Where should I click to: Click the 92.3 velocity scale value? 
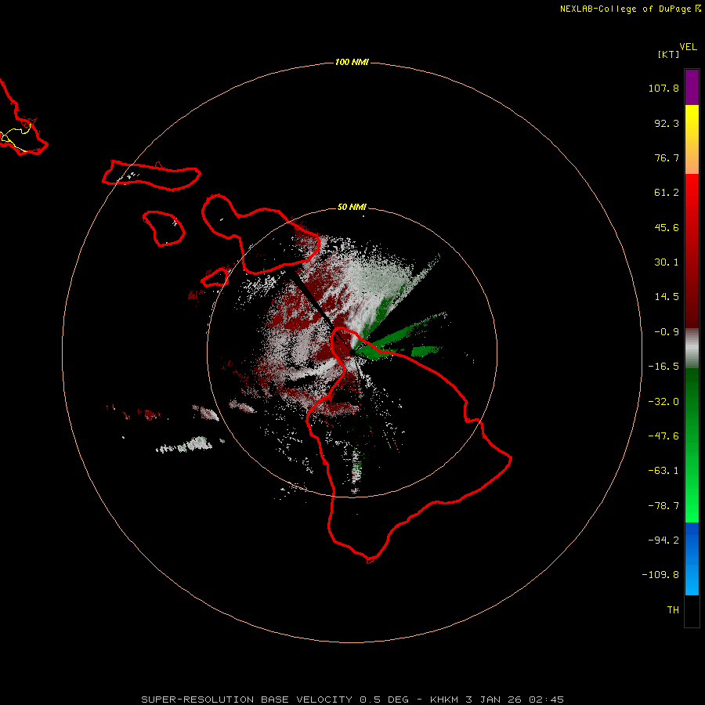point(667,123)
